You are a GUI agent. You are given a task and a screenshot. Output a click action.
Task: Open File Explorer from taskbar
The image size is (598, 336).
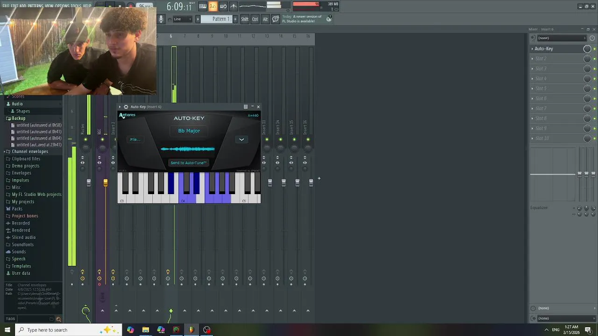point(146,330)
